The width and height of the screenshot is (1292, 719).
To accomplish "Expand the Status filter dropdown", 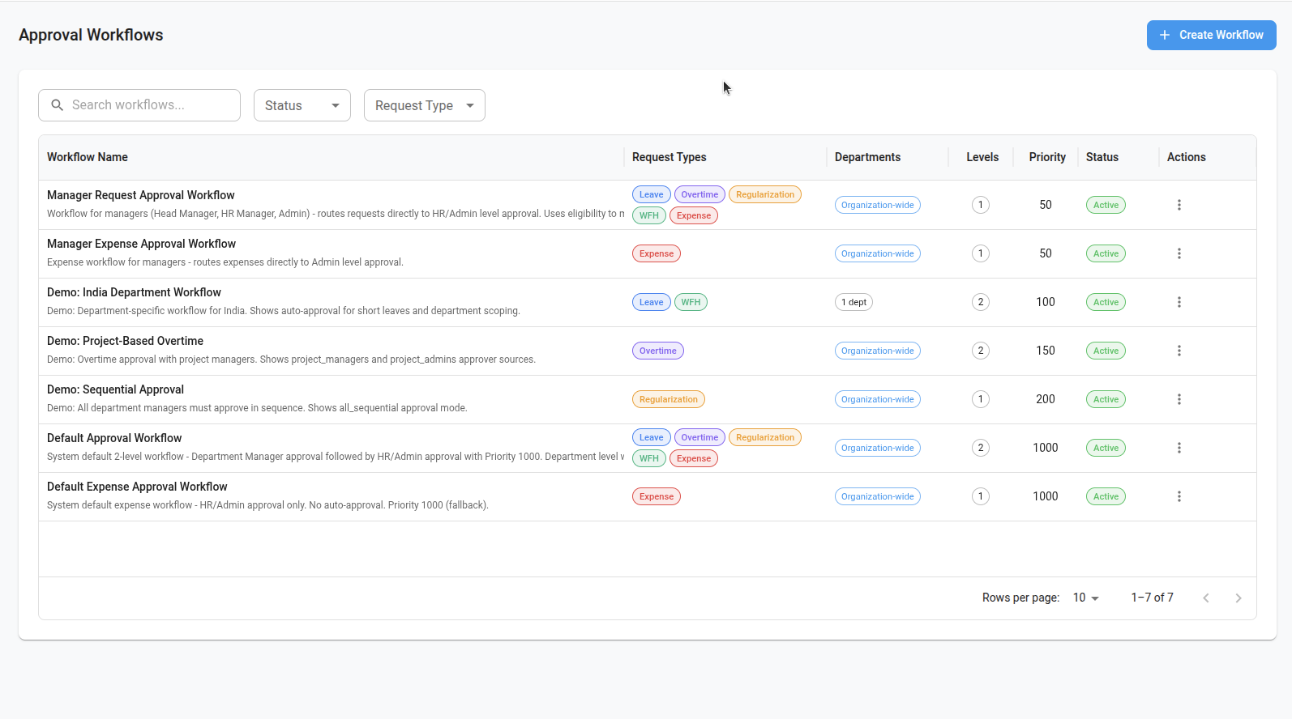I will click(x=302, y=105).
